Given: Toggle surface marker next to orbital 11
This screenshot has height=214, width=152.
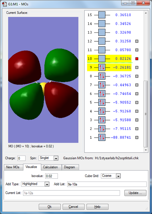Looking at the screenshot, I should (x=137, y=50).
